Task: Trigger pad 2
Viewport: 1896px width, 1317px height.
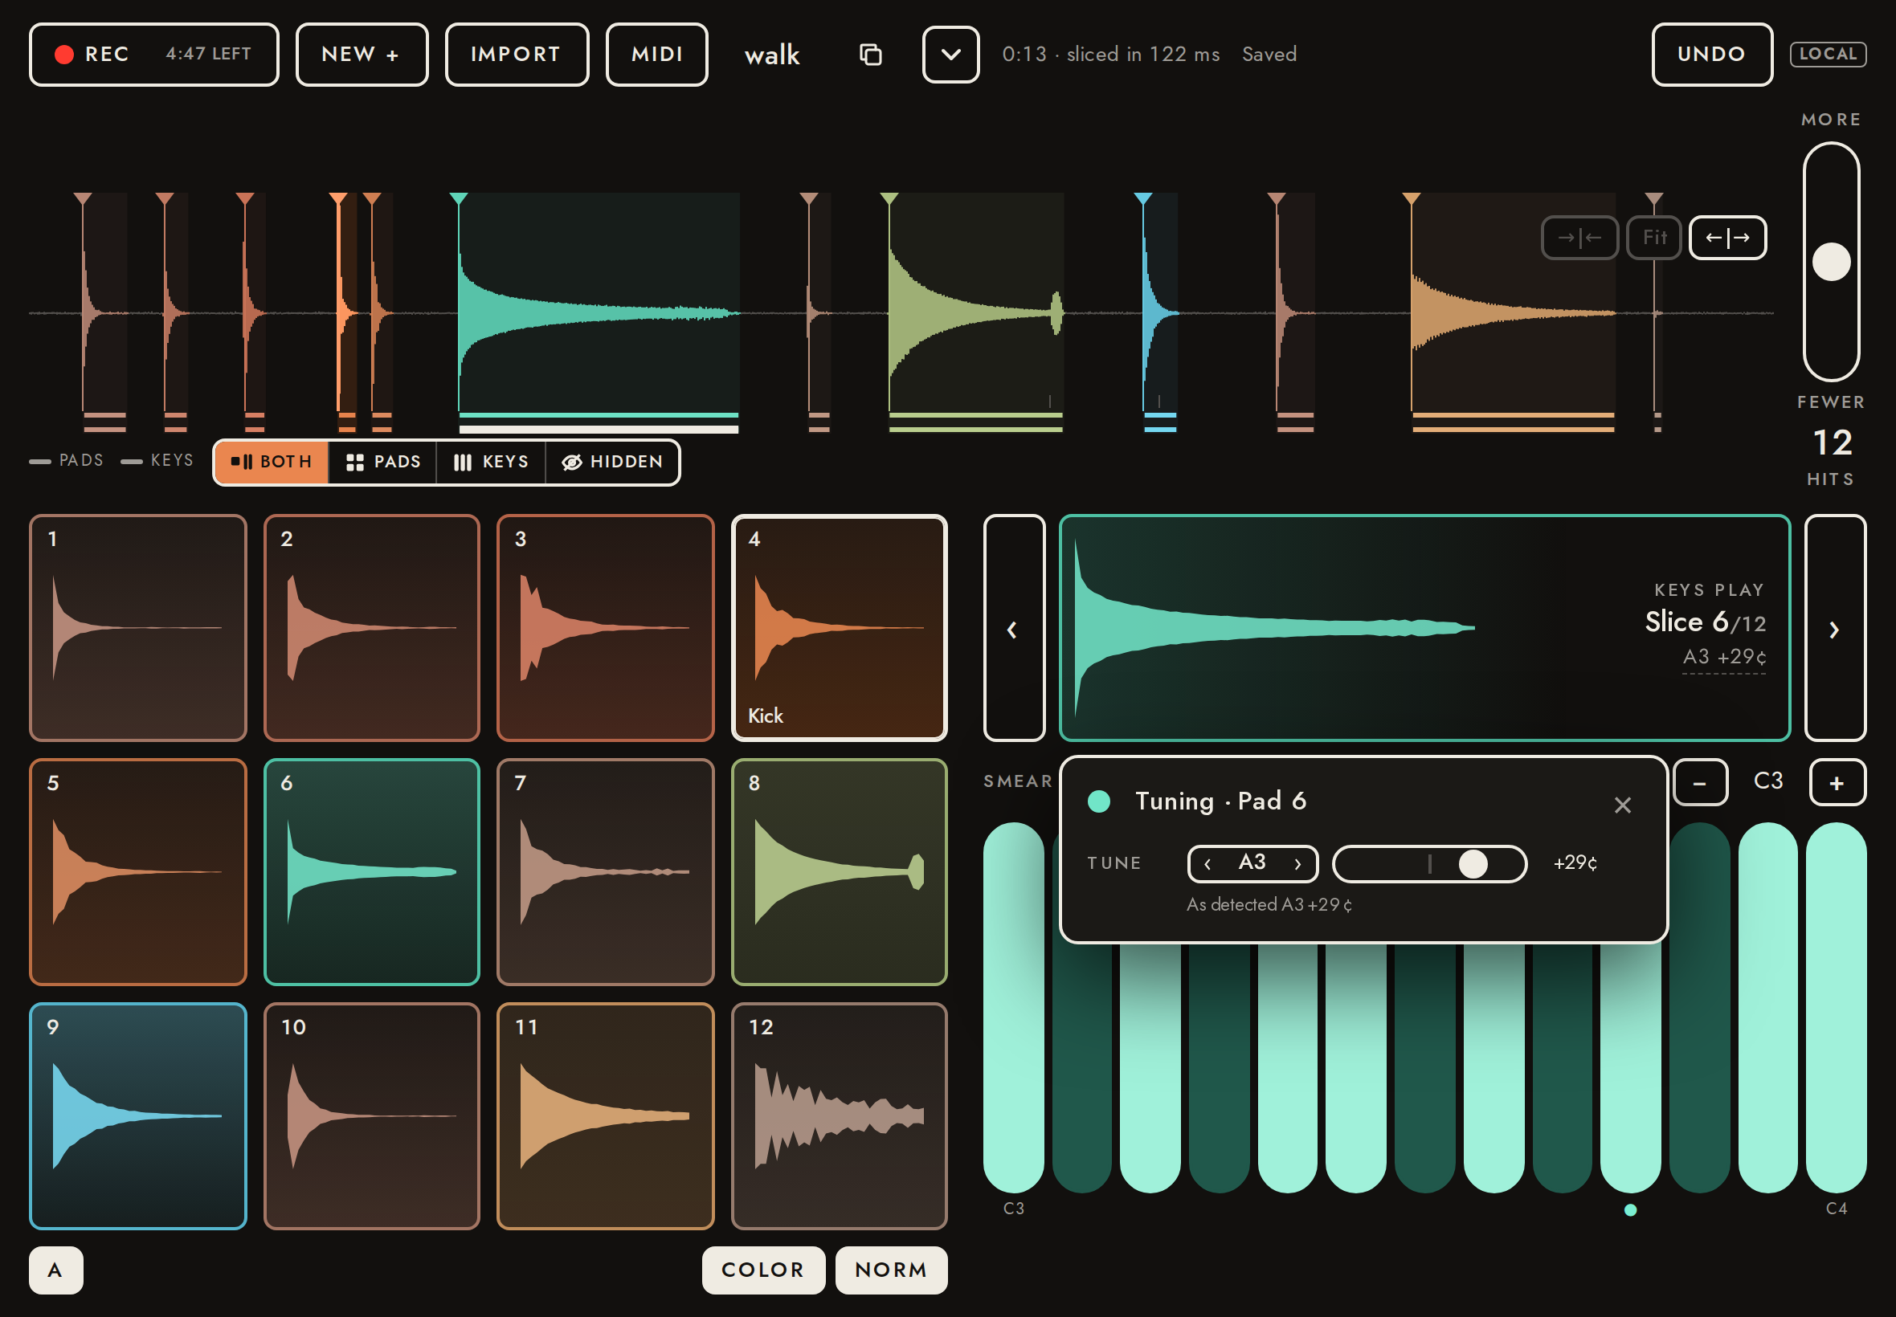Action: click(x=371, y=628)
